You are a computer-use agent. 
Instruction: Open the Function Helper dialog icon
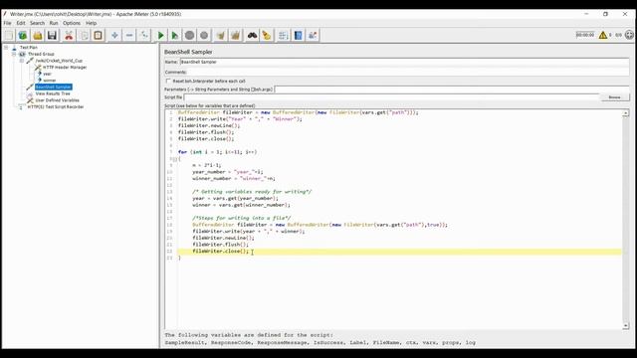tap(283, 36)
